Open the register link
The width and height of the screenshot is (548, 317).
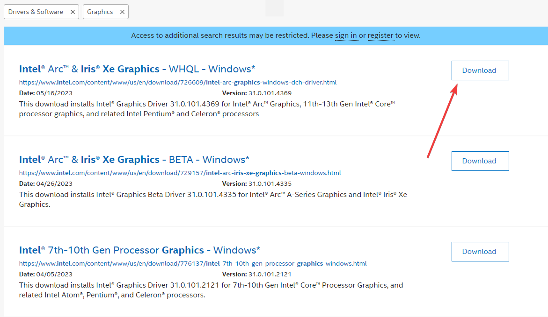pyautogui.click(x=380, y=35)
